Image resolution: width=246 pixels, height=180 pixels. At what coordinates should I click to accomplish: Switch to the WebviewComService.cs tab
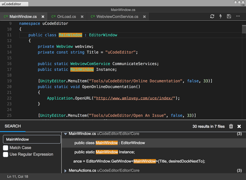coord(117,17)
